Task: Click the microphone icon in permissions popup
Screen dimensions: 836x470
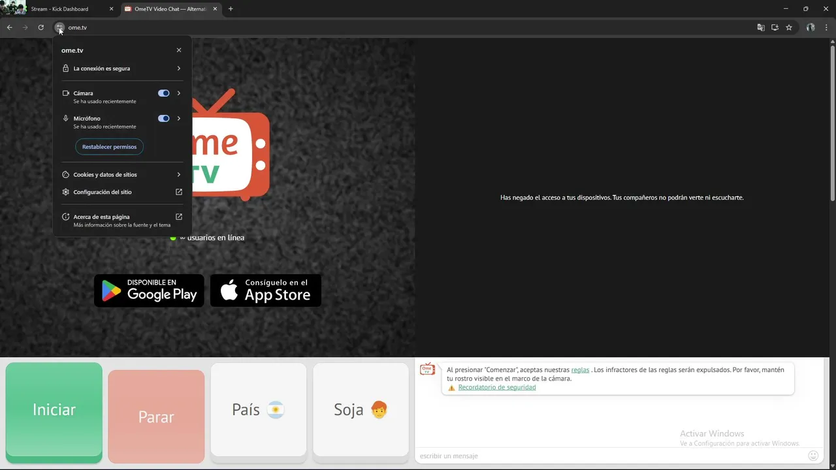Action: click(65, 119)
